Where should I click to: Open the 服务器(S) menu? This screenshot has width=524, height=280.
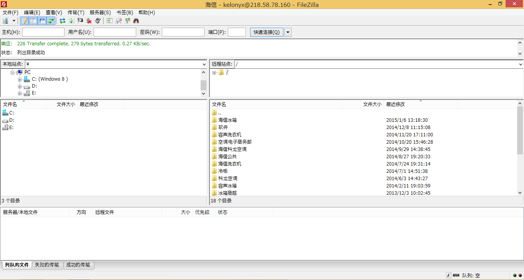pyautogui.click(x=100, y=12)
